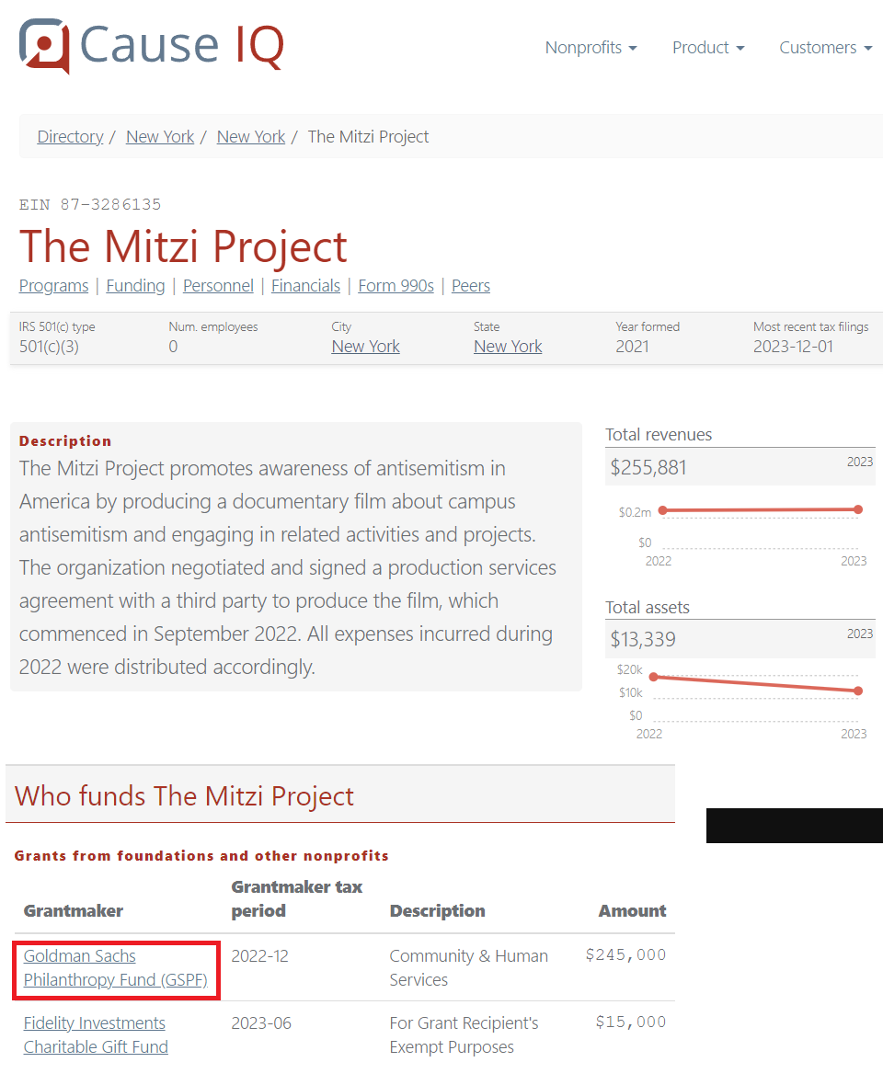The image size is (883, 1085).
Task: Open the Nonprofits dropdown menu
Action: tap(591, 48)
